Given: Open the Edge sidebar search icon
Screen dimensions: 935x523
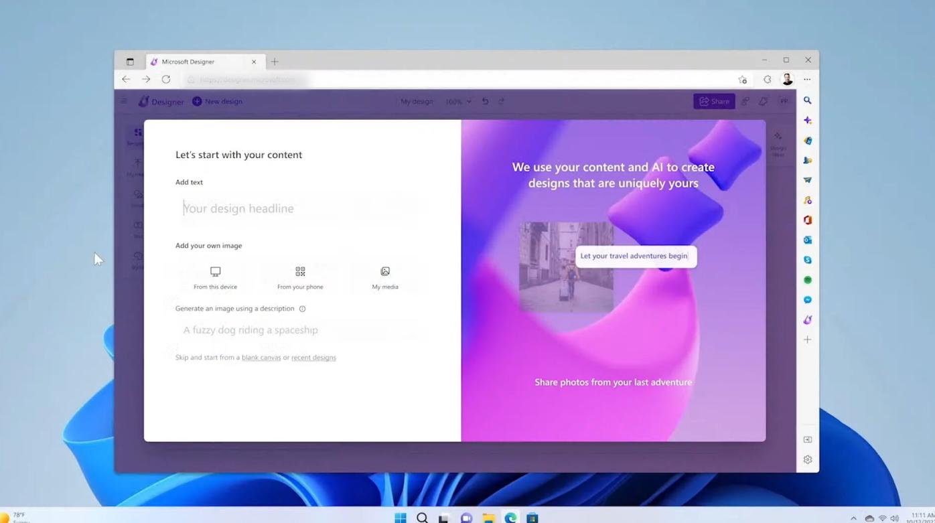Looking at the screenshot, I should pos(807,100).
